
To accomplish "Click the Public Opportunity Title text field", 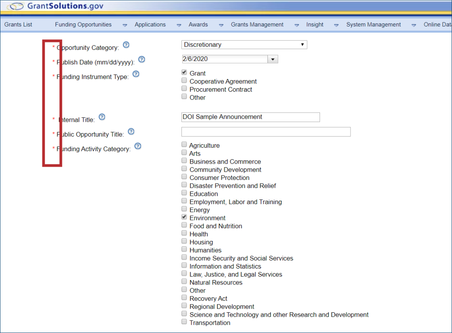I will coord(266,132).
